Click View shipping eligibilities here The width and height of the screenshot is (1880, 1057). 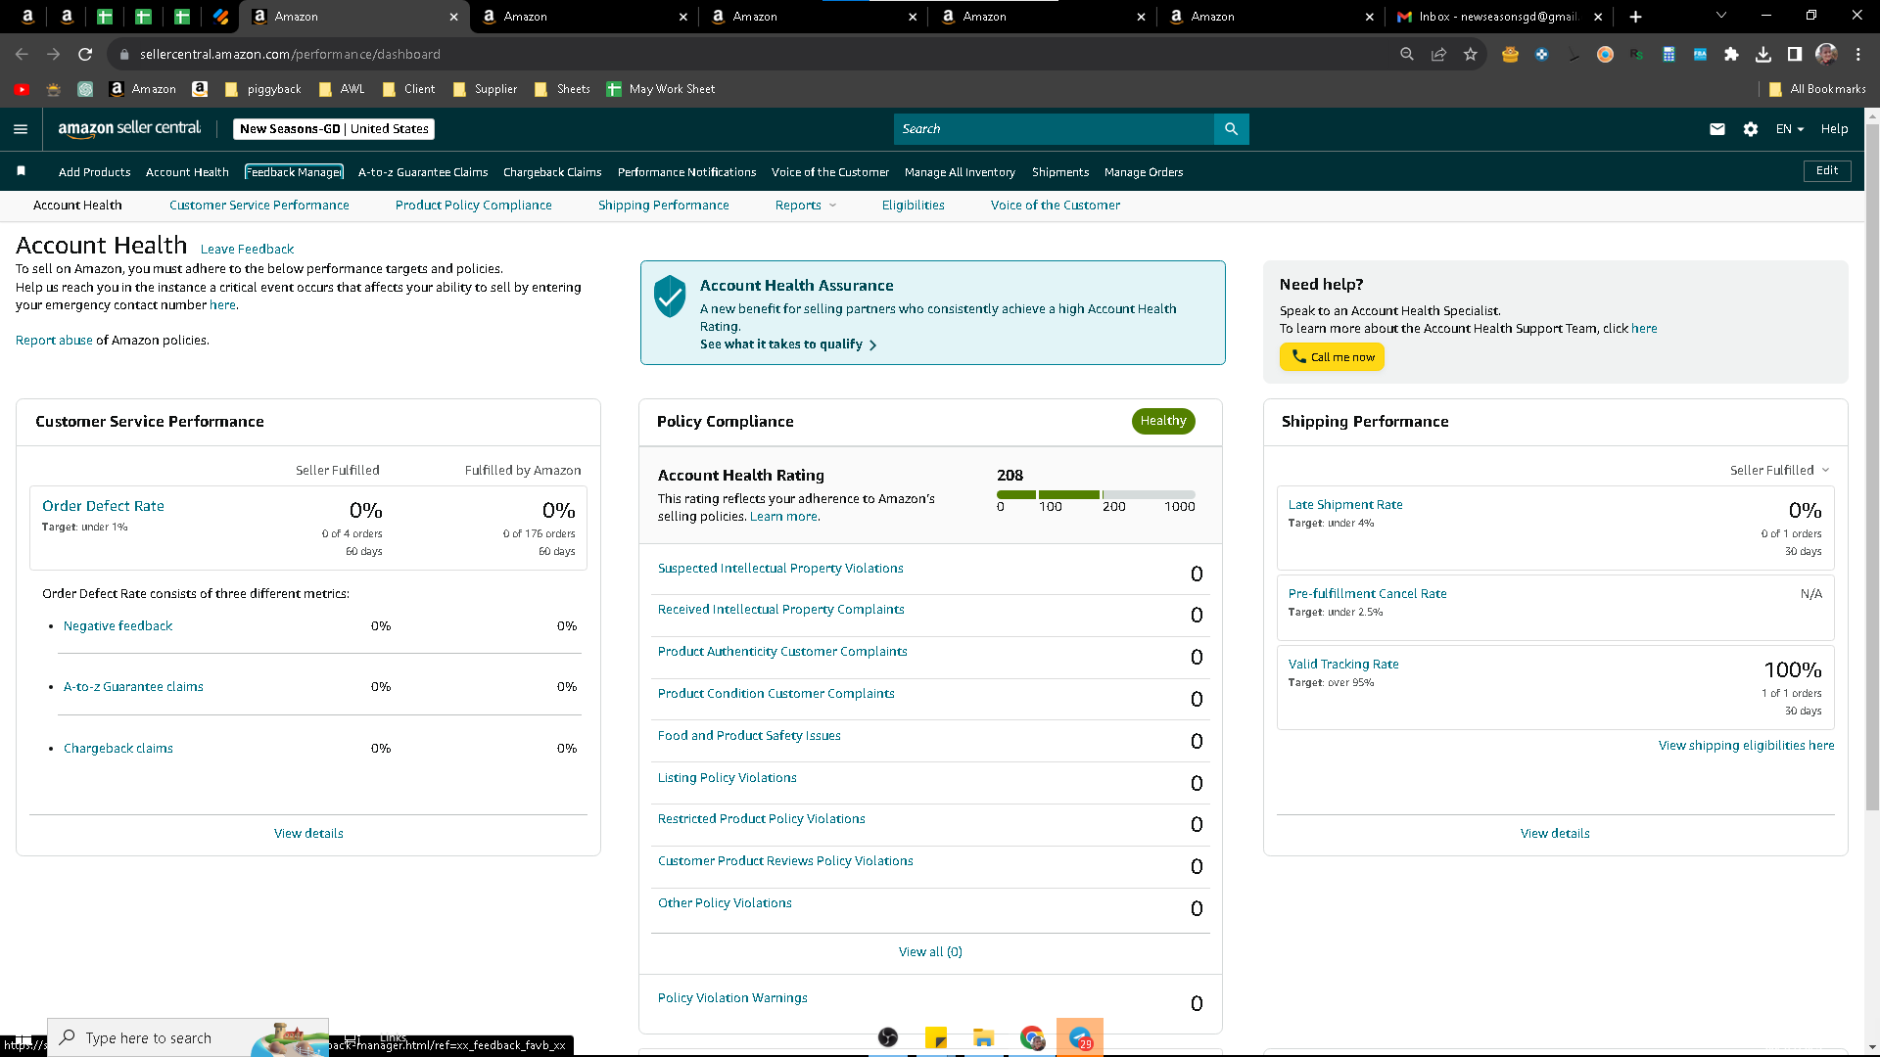click(x=1746, y=746)
